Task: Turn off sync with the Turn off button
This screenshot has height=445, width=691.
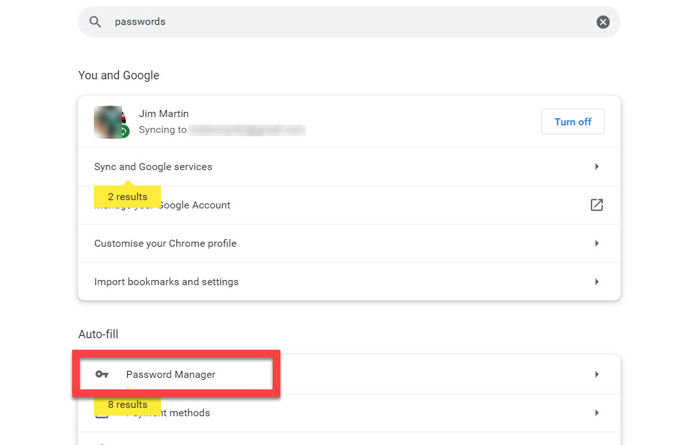Action: (572, 121)
